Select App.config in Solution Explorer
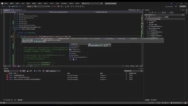The width and height of the screenshot is (188, 106). (154, 24)
